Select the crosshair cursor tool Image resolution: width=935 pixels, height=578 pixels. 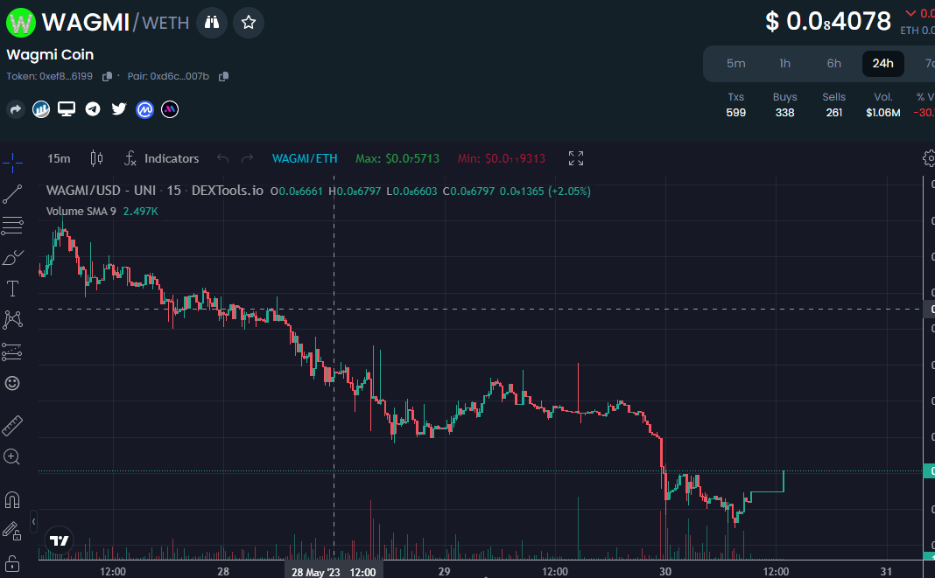(12, 162)
